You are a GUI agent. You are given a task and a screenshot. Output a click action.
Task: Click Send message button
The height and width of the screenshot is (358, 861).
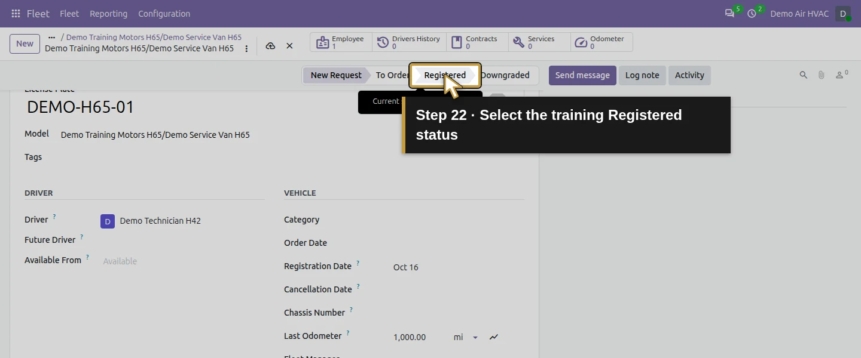[x=582, y=75]
